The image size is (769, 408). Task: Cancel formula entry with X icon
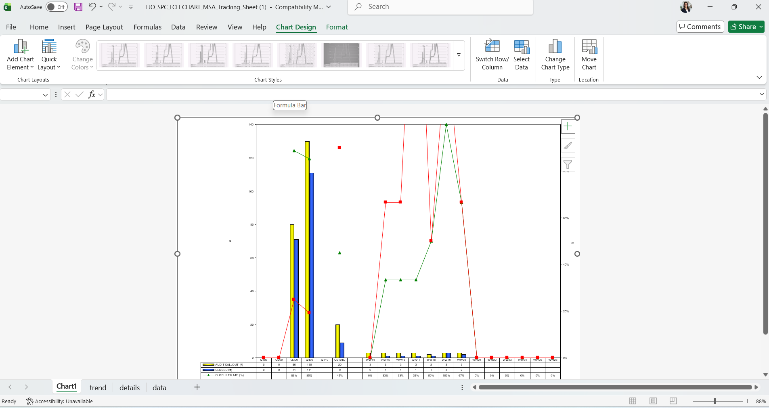(x=67, y=94)
